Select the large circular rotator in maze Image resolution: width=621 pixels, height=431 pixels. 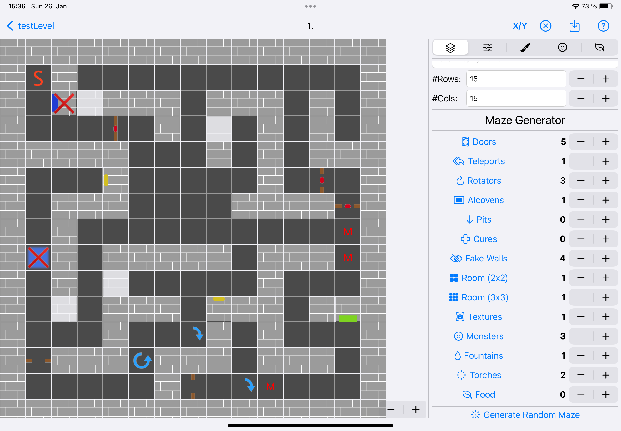pyautogui.click(x=142, y=361)
